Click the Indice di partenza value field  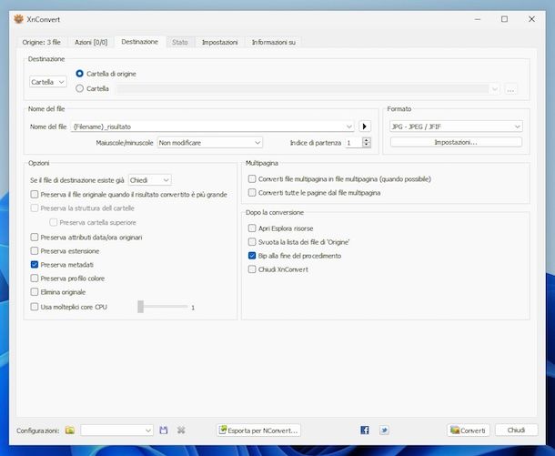(x=354, y=143)
